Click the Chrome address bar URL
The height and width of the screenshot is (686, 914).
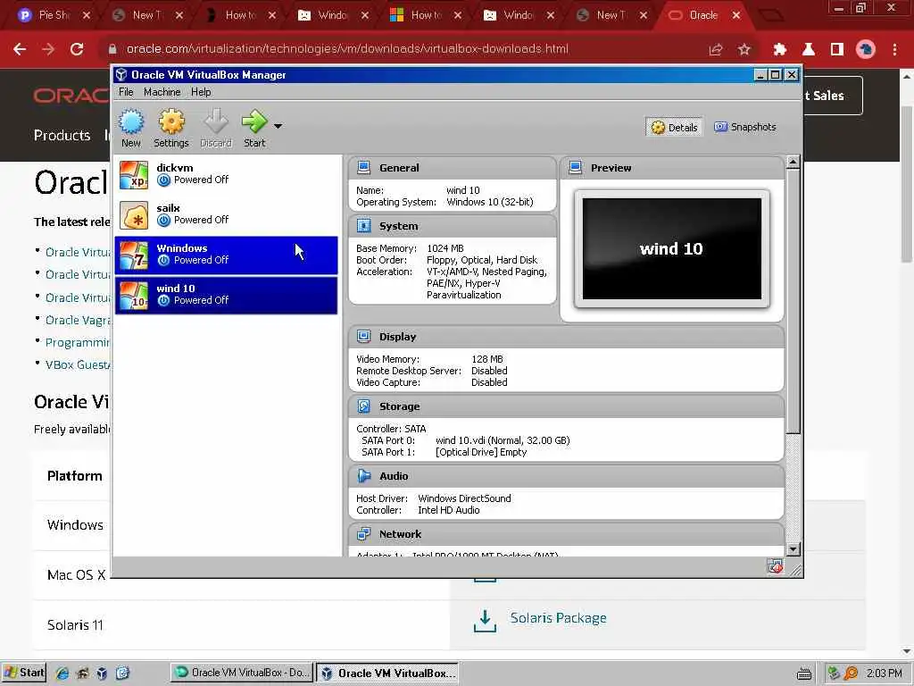tap(347, 49)
